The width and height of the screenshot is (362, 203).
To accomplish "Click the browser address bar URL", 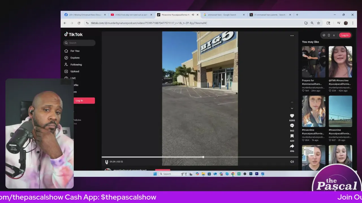I will [x=149, y=23].
